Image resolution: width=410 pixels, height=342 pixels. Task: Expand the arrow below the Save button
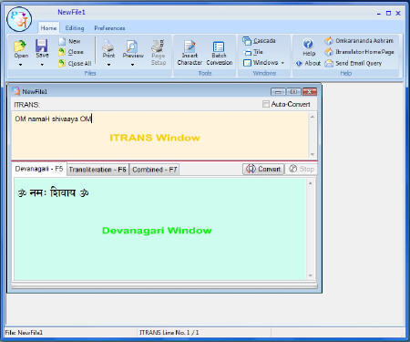click(42, 65)
